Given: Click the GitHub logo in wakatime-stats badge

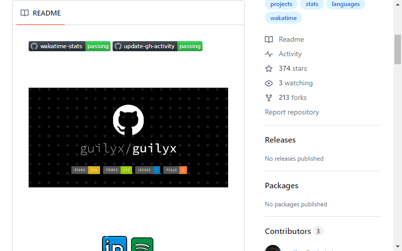Looking at the screenshot, I should (34, 46).
